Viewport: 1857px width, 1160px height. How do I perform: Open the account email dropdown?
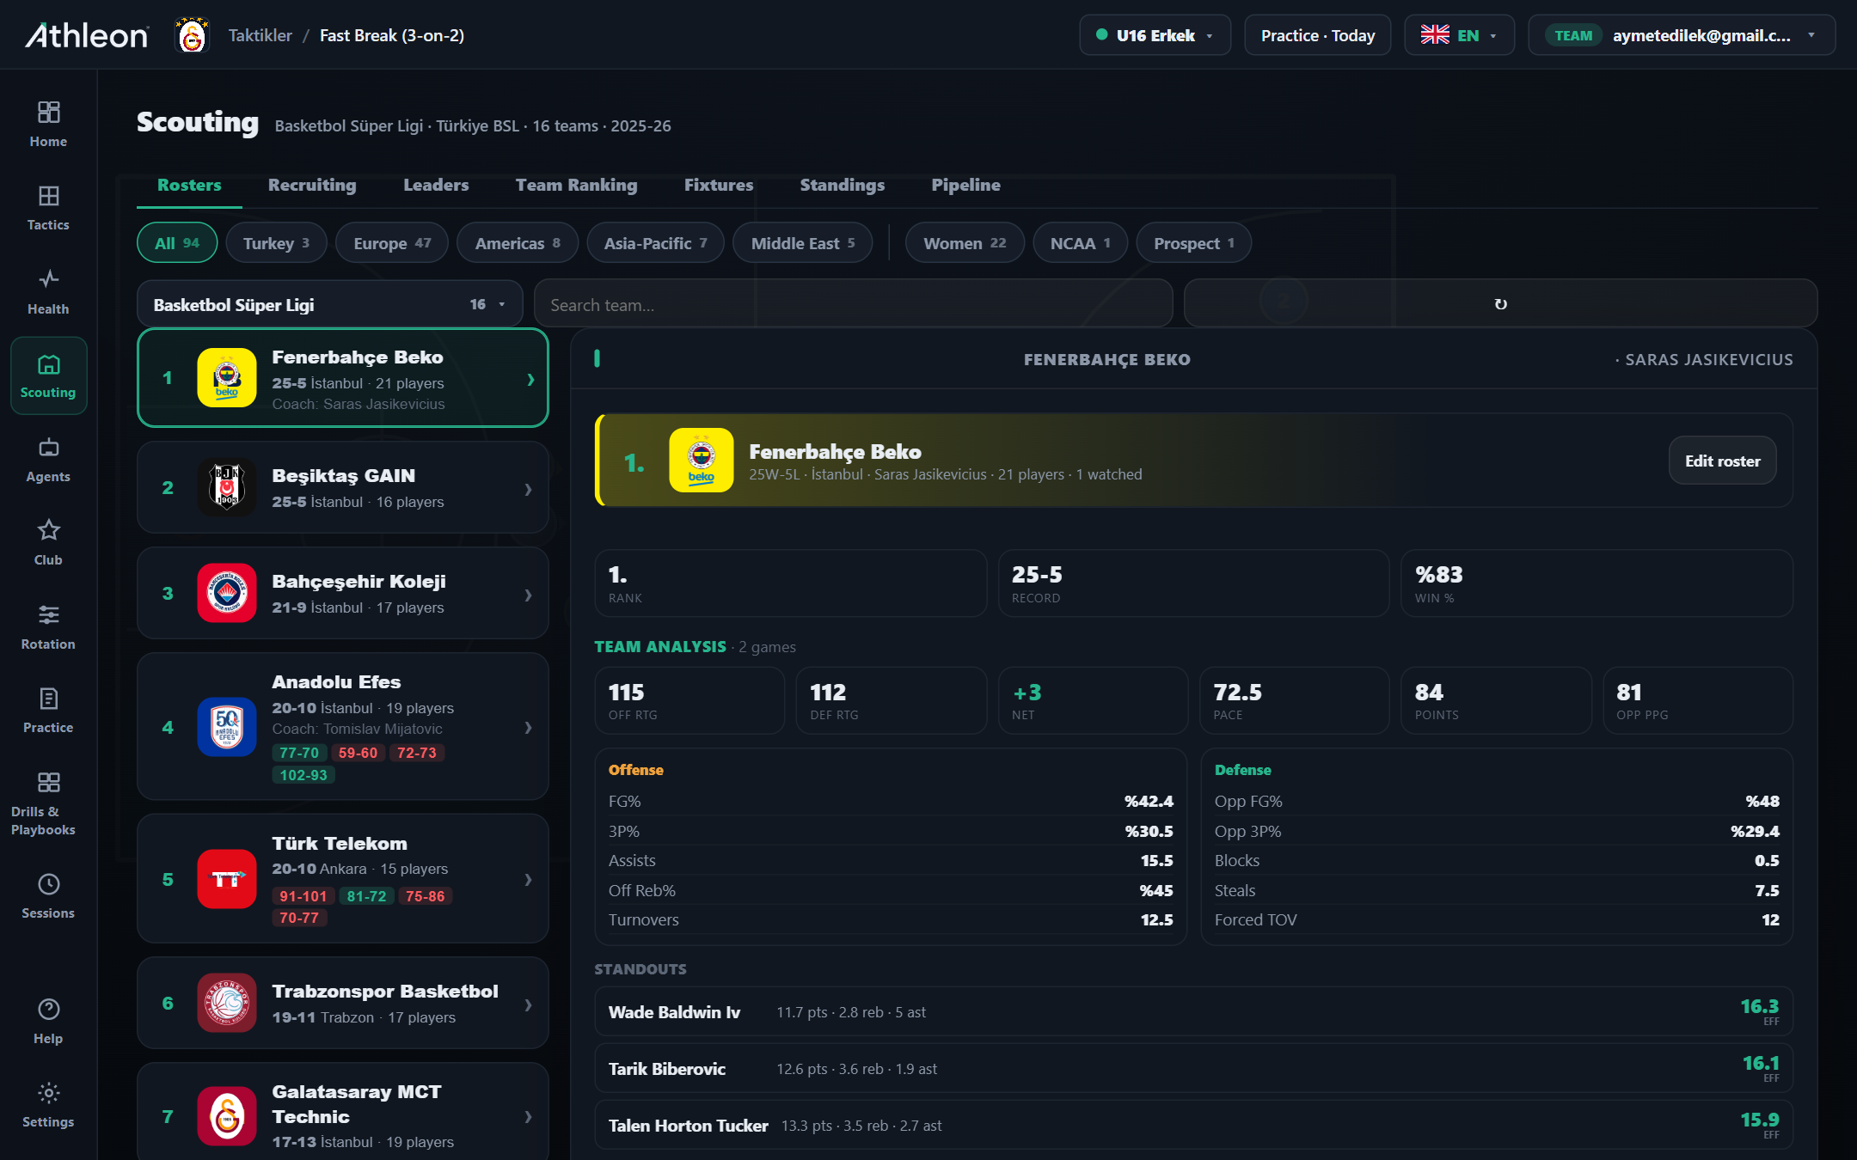[x=1682, y=35]
